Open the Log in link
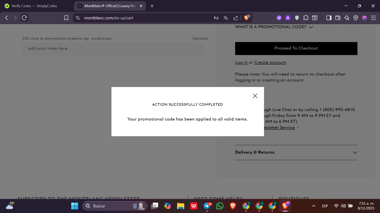 click(x=241, y=62)
